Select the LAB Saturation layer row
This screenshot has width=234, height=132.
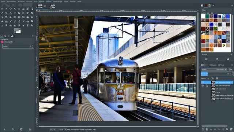pos(217,89)
